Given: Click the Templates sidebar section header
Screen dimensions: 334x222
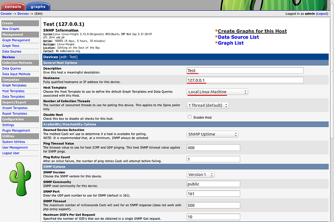Looking at the screenshot, I should click(x=20, y=80).
